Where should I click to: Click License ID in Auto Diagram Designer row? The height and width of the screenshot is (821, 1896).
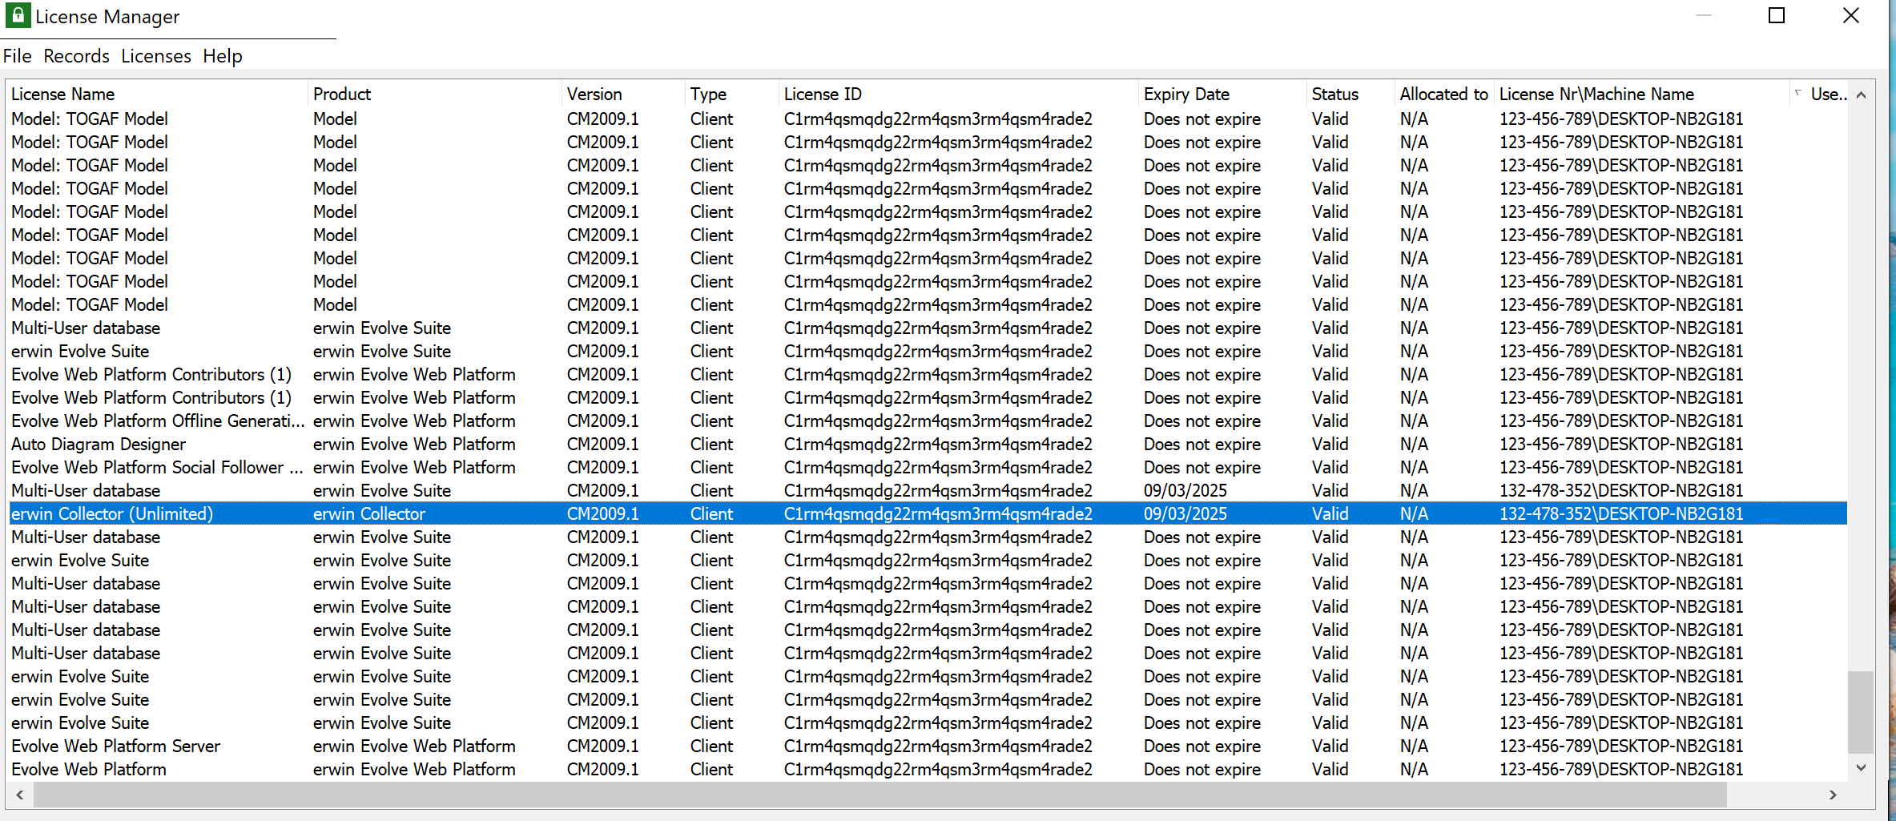tap(938, 444)
